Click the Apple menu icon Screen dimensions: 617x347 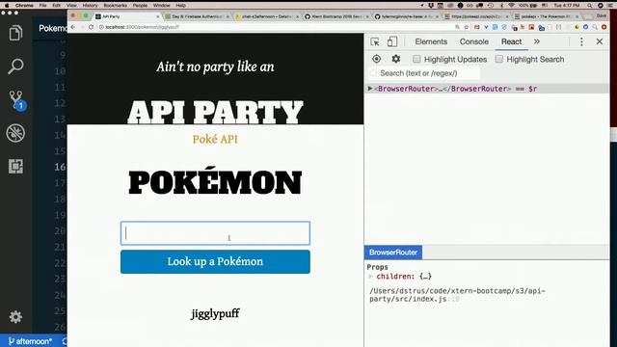point(7,6)
